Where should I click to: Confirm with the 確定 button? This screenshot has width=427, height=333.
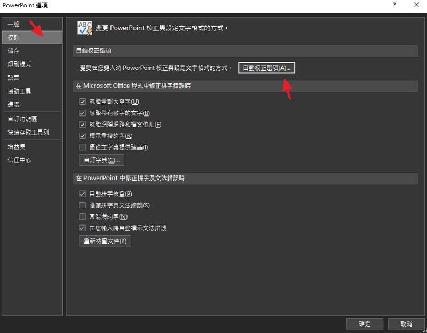tap(365, 324)
